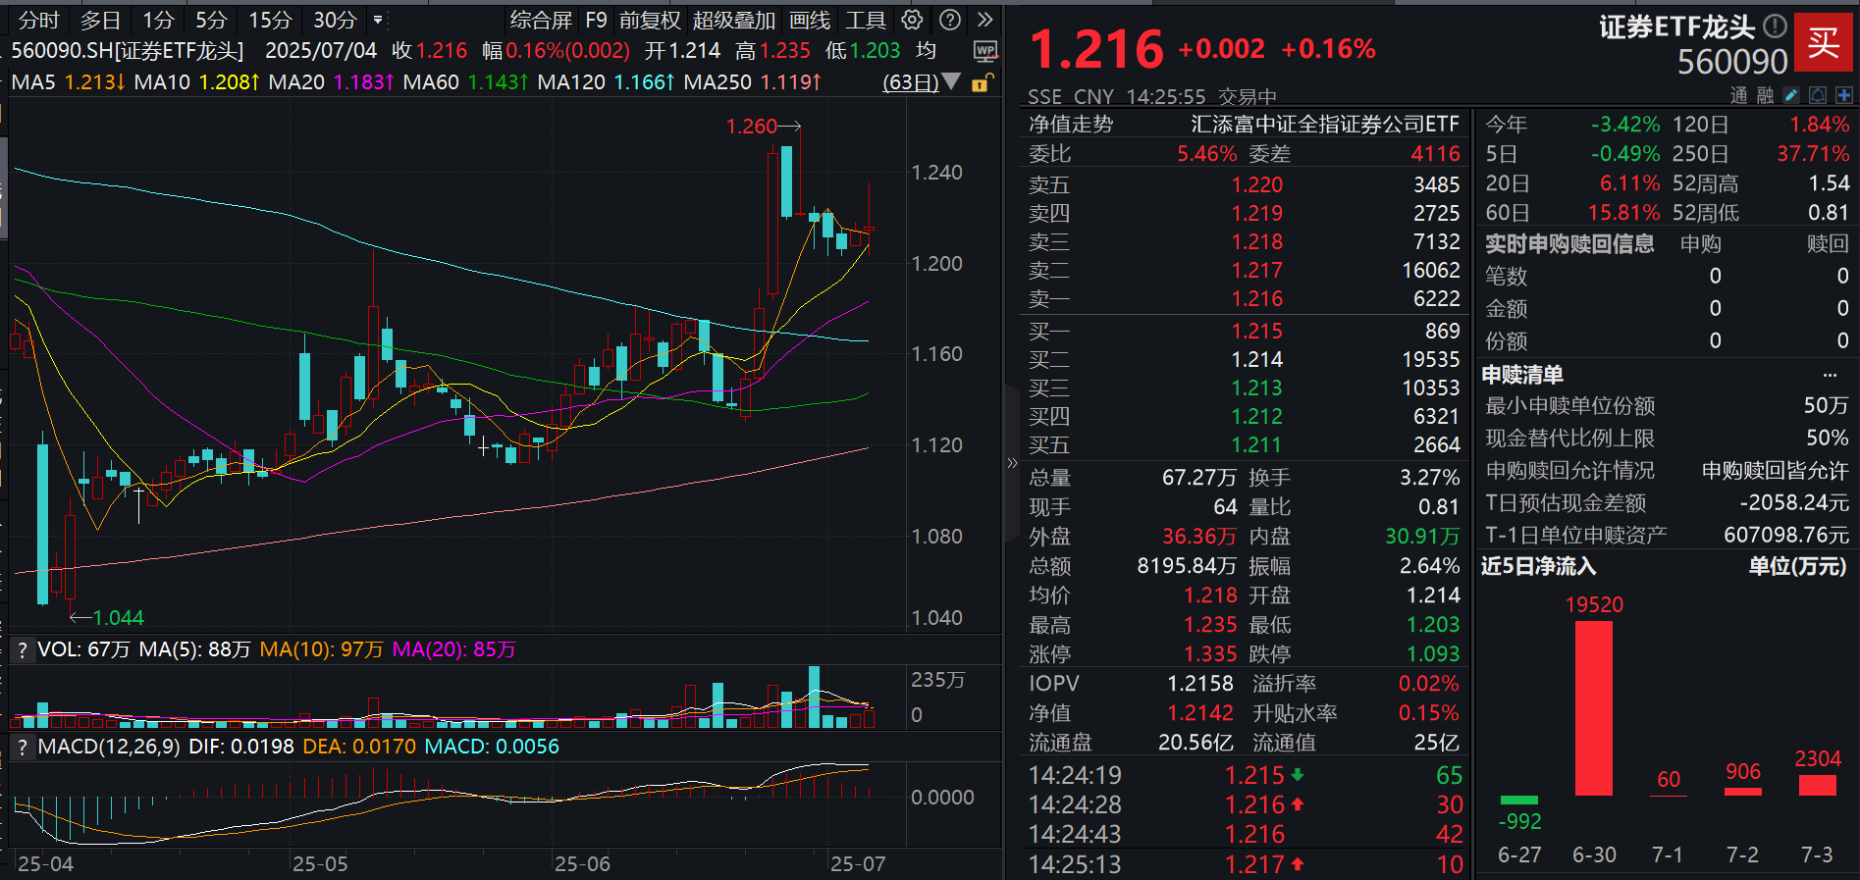This screenshot has width=1860, height=880.
Task: Open 申赎清单 more options ellipsis
Action: tap(1830, 375)
